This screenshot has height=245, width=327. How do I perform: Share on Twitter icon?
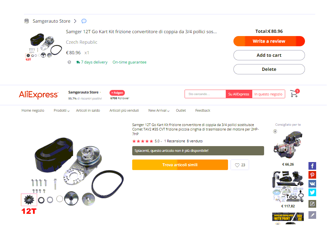click(312, 192)
